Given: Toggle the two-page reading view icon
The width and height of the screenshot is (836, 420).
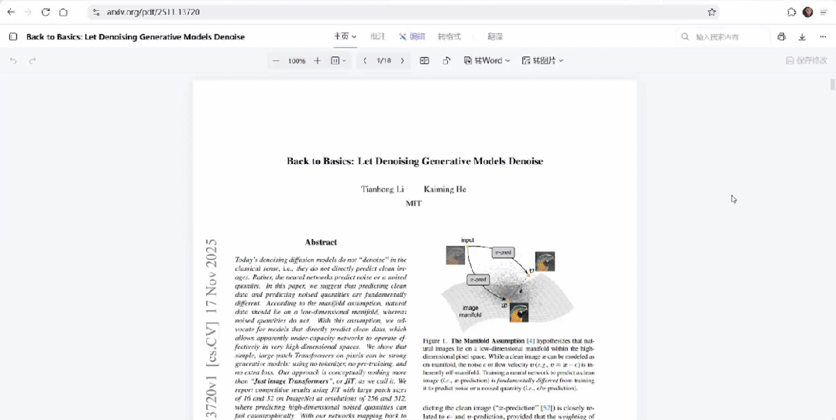Looking at the screenshot, I should [x=424, y=60].
